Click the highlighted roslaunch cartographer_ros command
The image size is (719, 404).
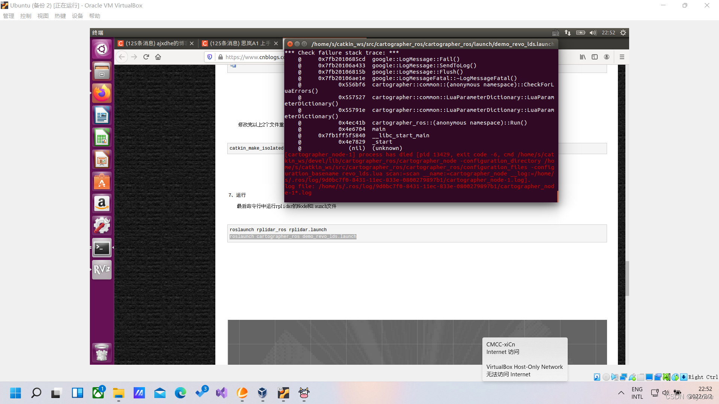293,236
